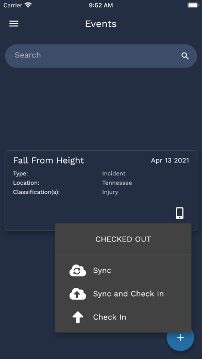
Task: Tap the Injury classification value
Action: [x=110, y=192]
